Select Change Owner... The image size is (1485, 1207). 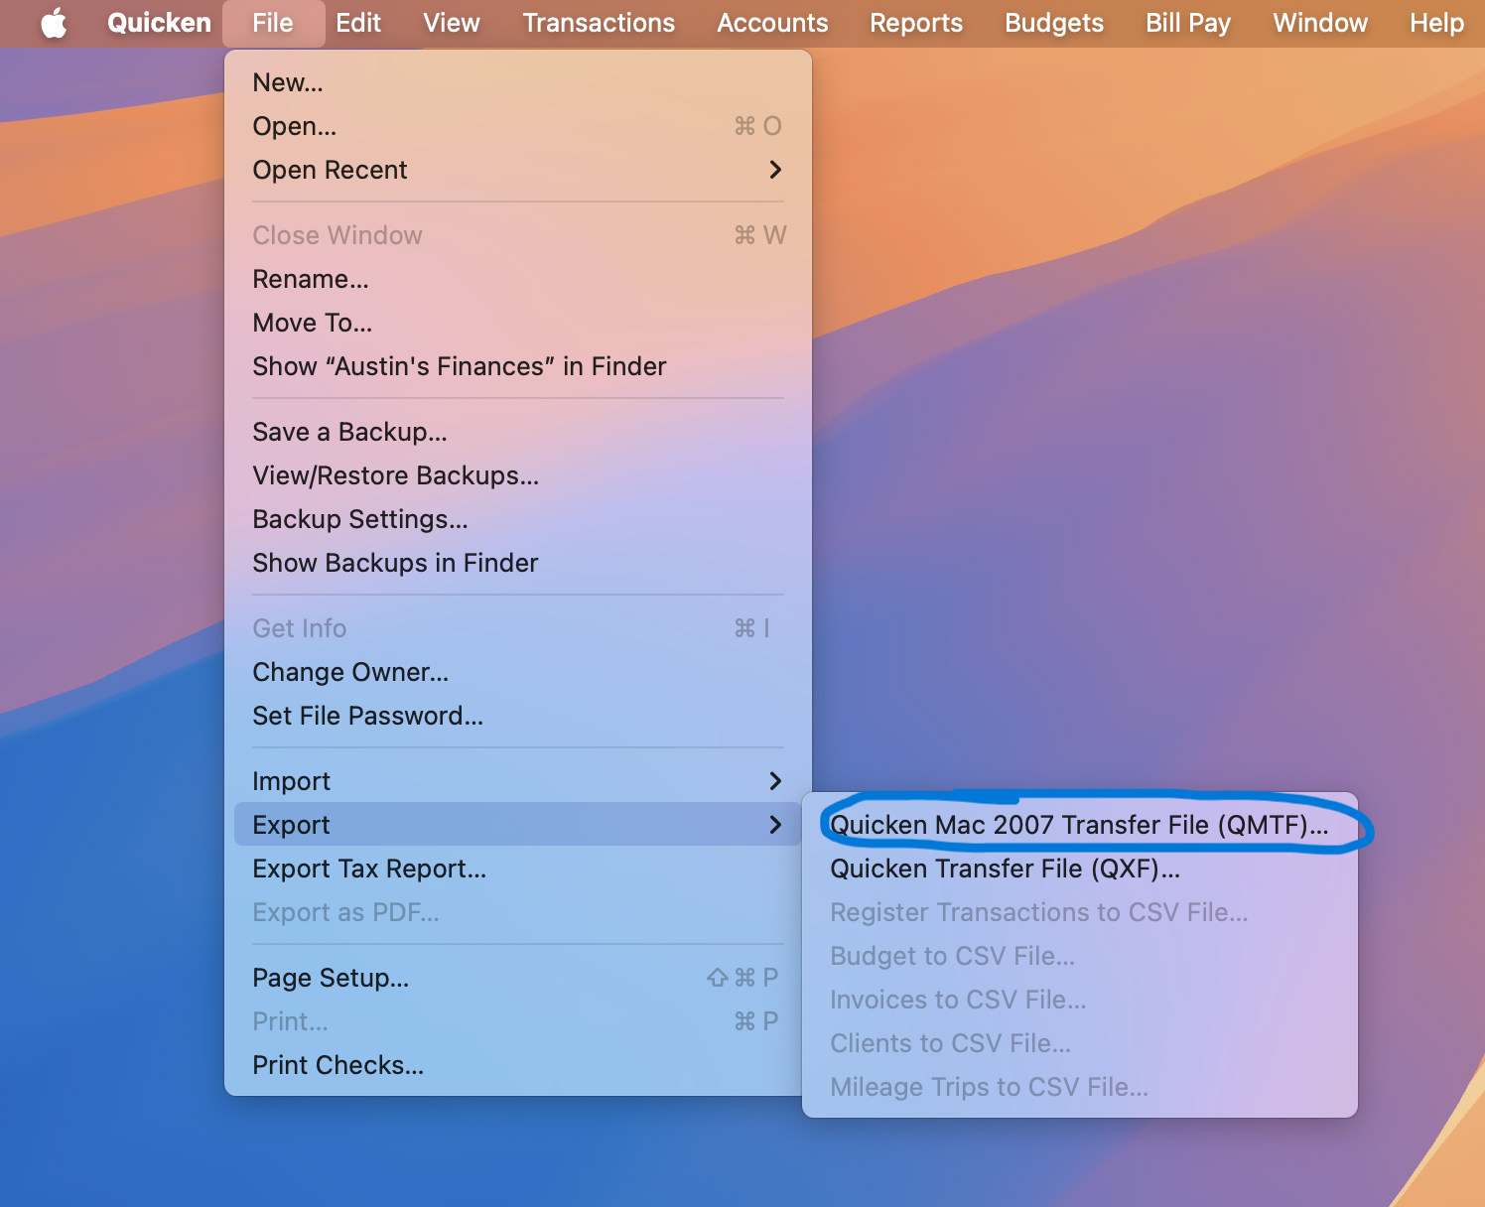(x=517, y=672)
